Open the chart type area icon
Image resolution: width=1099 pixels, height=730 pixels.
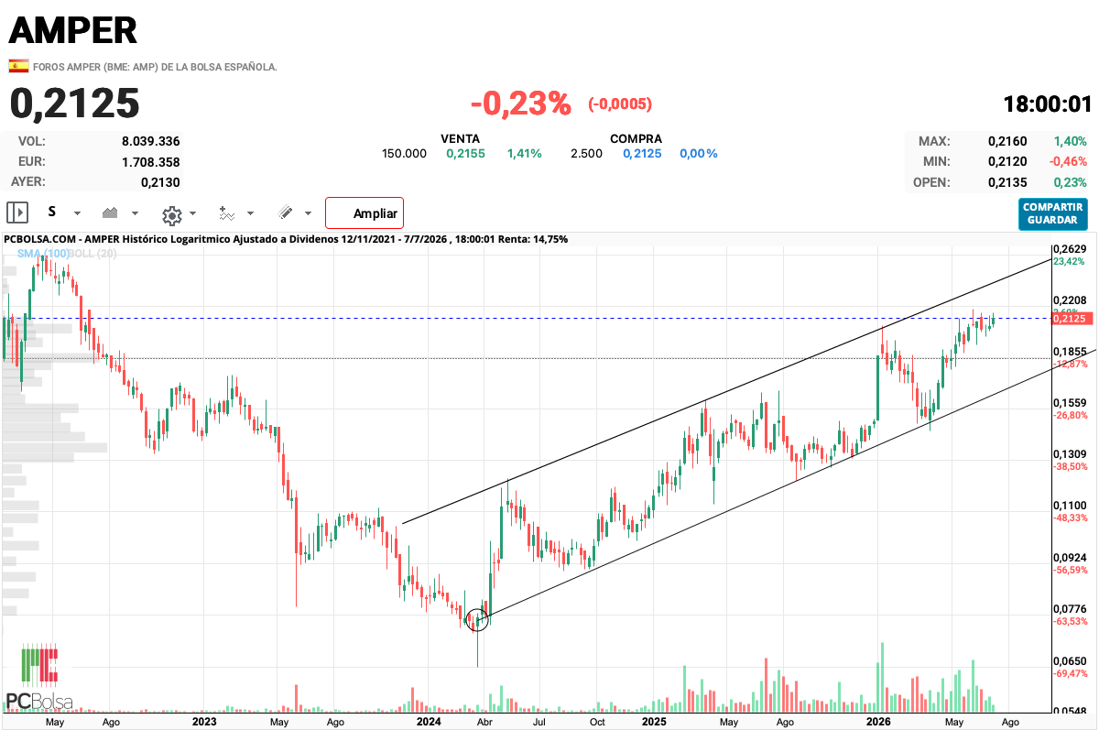pos(110,212)
